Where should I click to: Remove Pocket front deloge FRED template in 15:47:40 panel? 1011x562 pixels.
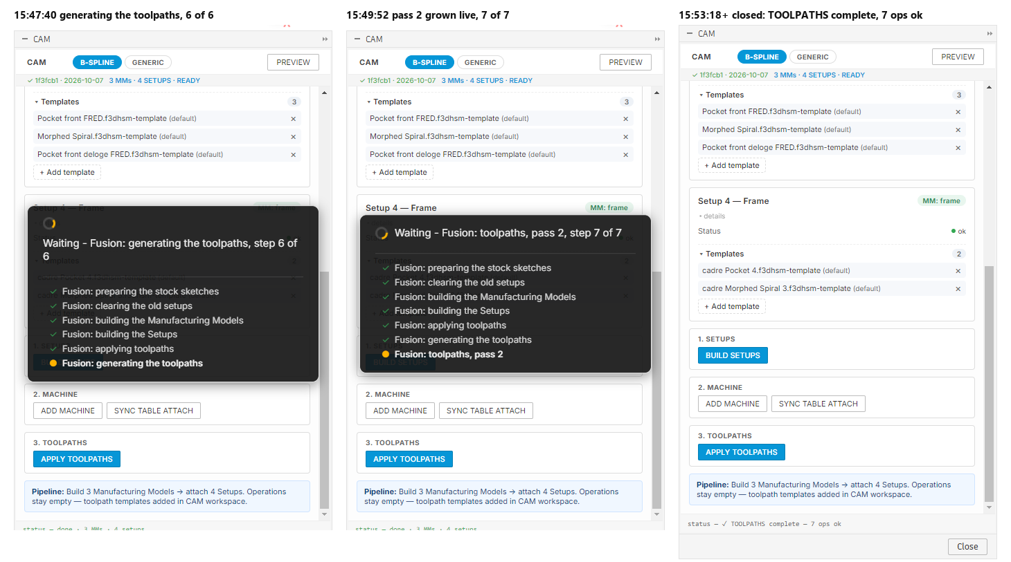(294, 155)
